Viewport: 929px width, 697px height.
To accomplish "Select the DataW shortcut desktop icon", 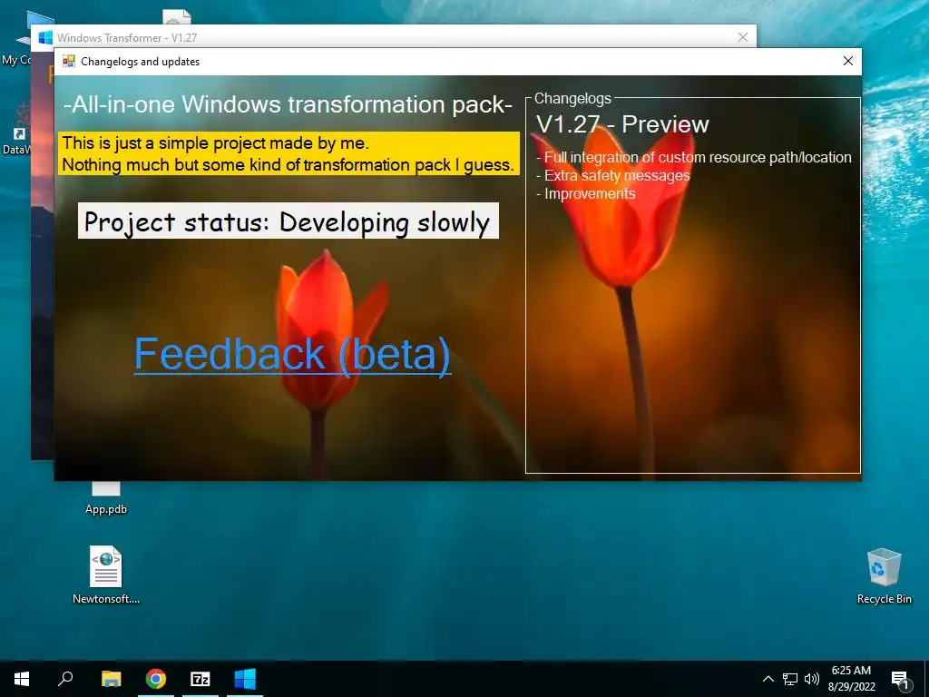I will [16, 129].
